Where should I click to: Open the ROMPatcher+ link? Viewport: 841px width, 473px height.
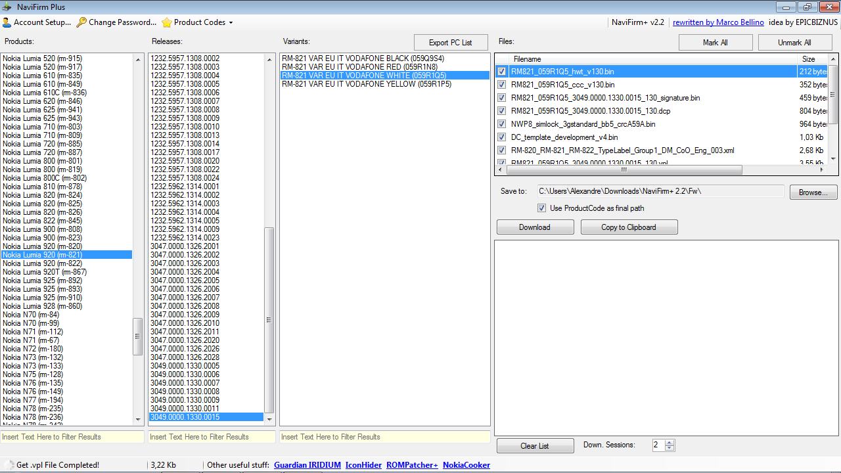click(x=412, y=465)
